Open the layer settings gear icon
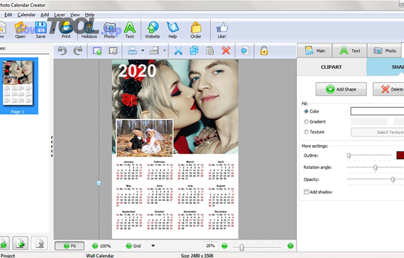The image size is (404, 258). click(x=245, y=51)
